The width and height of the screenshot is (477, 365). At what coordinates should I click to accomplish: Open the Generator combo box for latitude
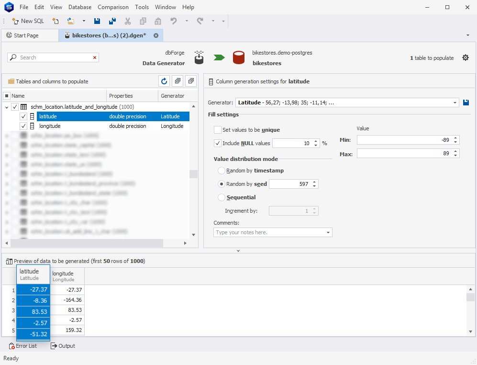pos(455,103)
